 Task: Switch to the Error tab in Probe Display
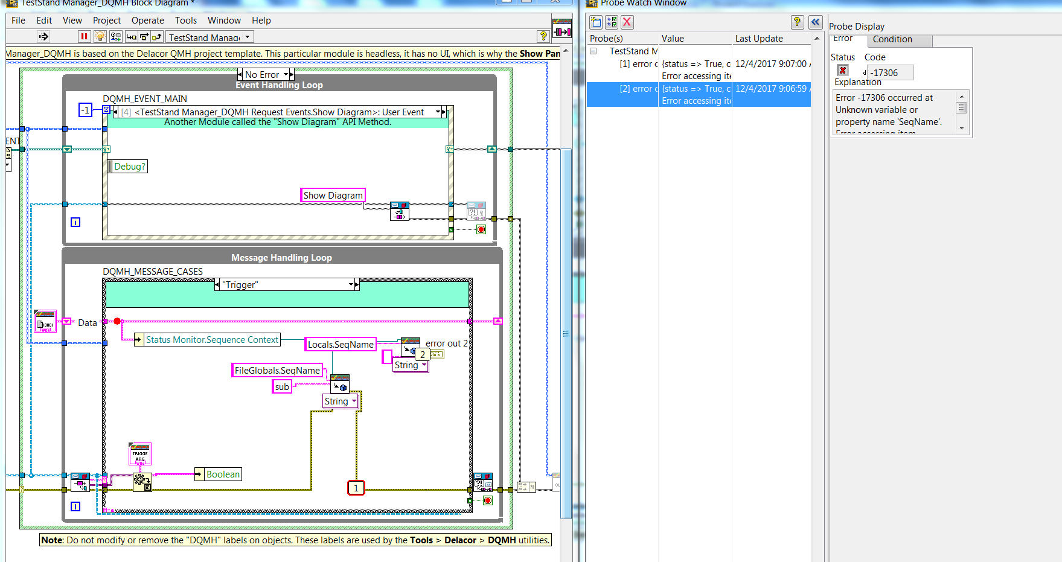pyautogui.click(x=843, y=39)
